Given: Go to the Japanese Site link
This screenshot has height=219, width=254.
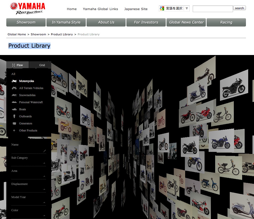Looking at the screenshot, I should click(x=136, y=9).
